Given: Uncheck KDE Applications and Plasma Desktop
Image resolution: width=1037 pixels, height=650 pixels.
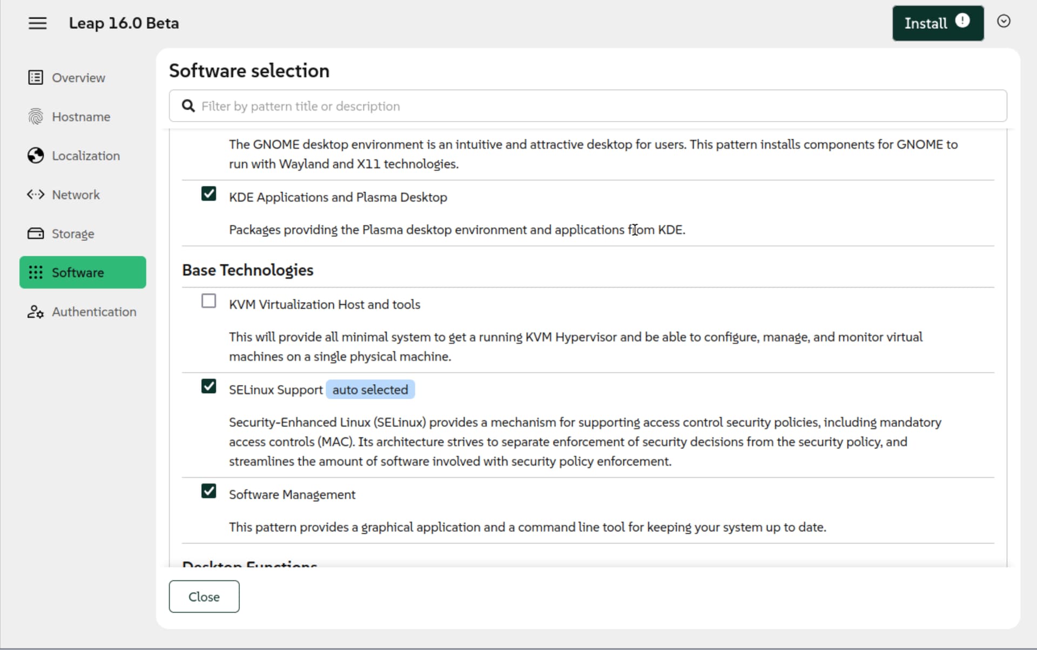Looking at the screenshot, I should pos(208,193).
